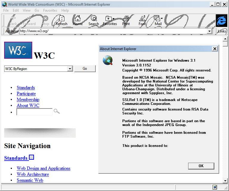
Task: Click the Address URL field
Action: (x=113, y=31)
